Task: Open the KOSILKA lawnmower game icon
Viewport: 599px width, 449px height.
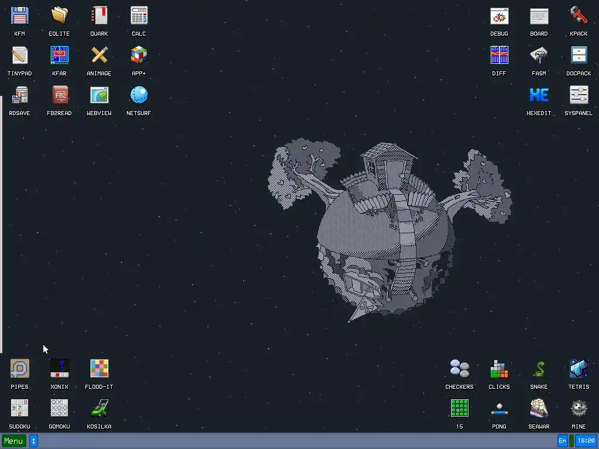Action: click(x=99, y=409)
